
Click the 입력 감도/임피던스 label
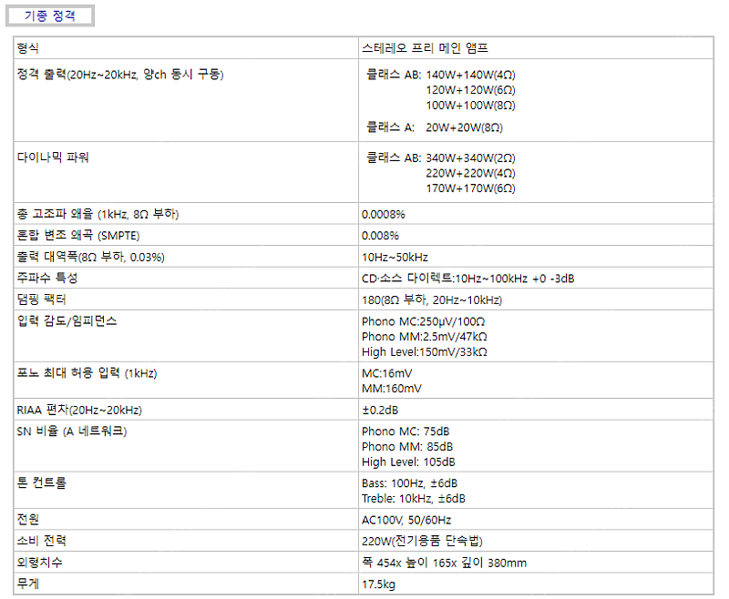67,320
